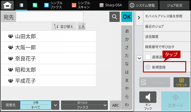Select 検索番号で呼び出す
The width and height of the screenshot is (191, 112).
coord(167,47)
